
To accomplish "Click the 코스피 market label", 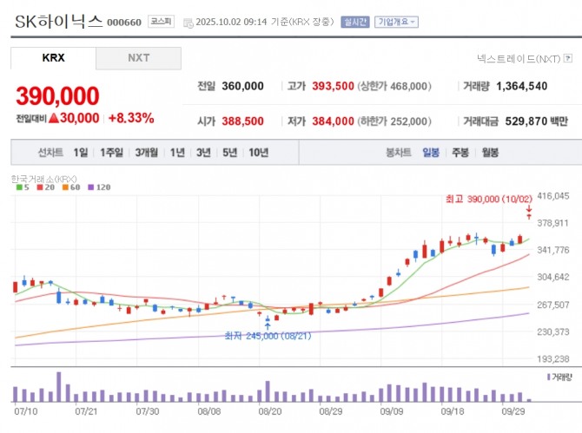I will (161, 22).
